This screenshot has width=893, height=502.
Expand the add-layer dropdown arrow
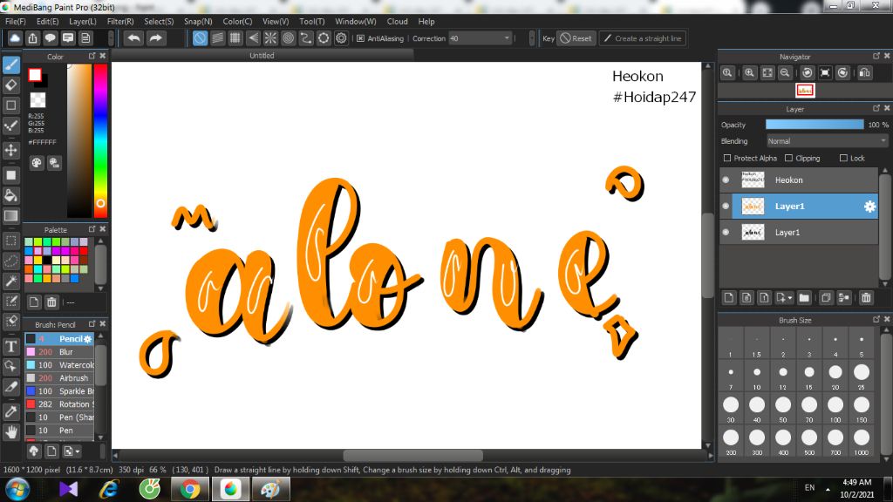[x=790, y=298]
